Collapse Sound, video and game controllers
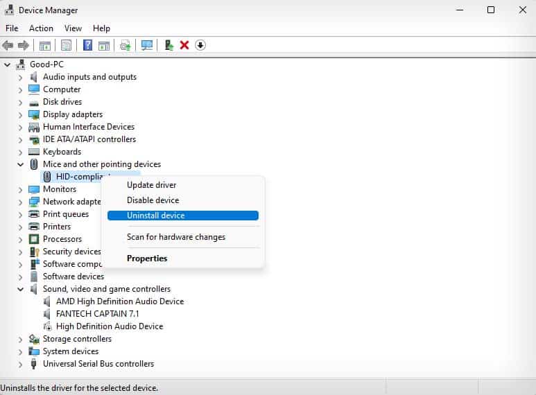Viewport: 536px width, 395px height. (21, 289)
